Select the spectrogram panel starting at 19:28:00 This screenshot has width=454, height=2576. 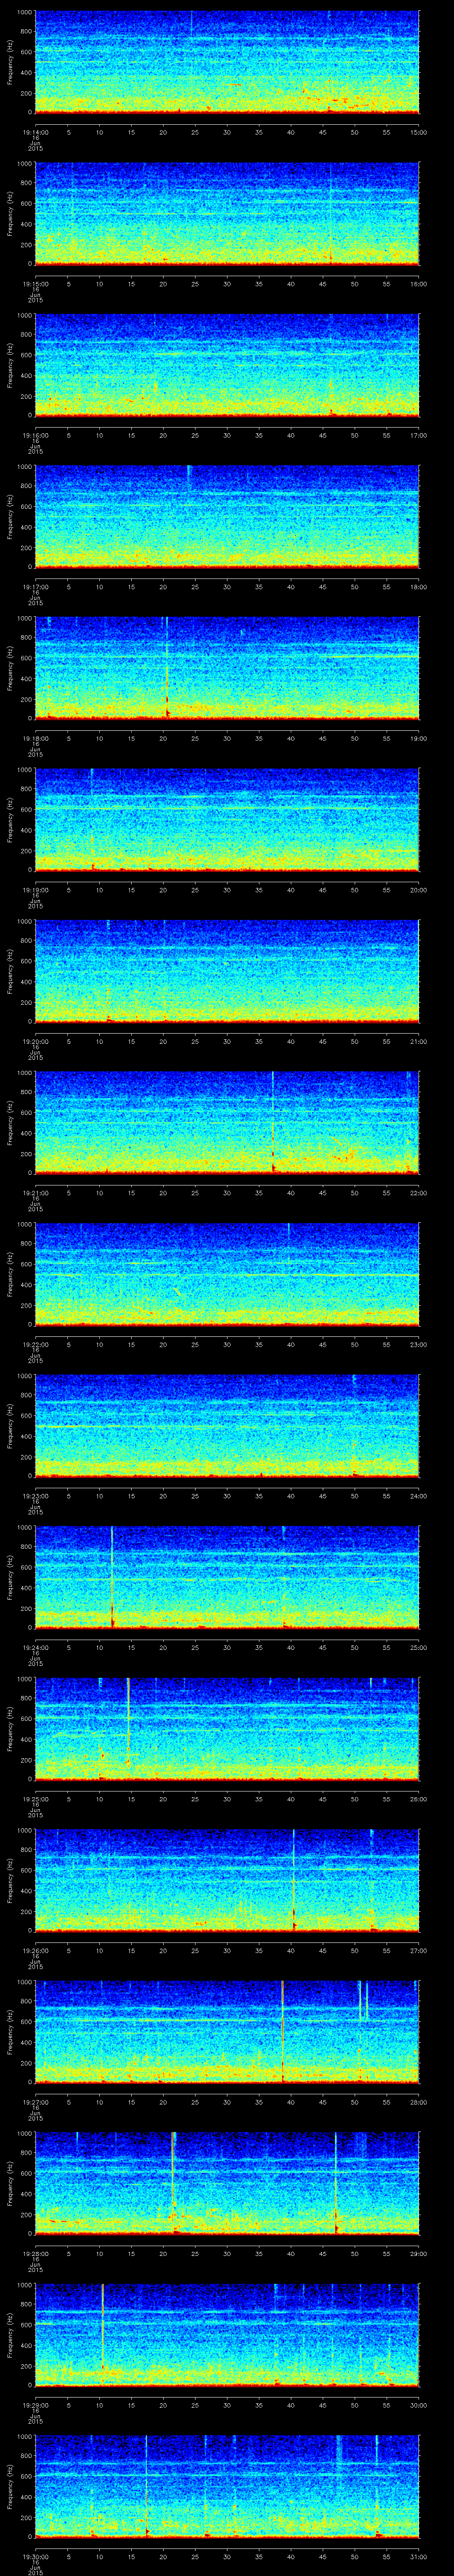227,2183
